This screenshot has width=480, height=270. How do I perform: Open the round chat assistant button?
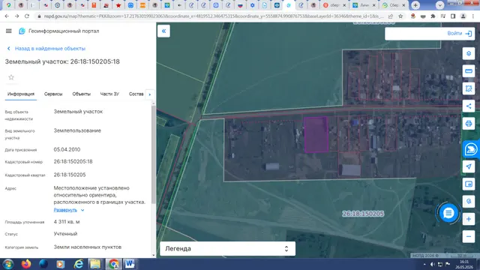448,213
